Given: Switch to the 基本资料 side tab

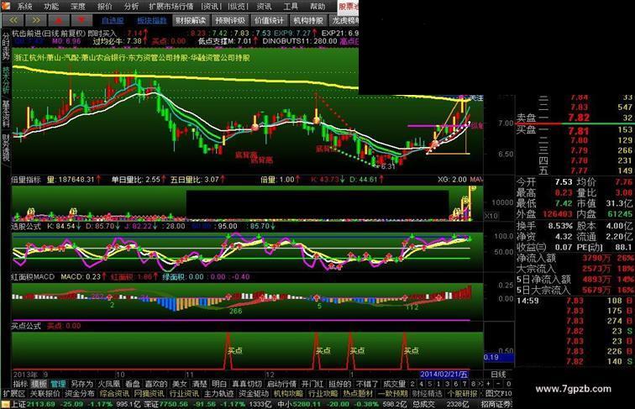Looking at the screenshot, I should click(x=6, y=114).
